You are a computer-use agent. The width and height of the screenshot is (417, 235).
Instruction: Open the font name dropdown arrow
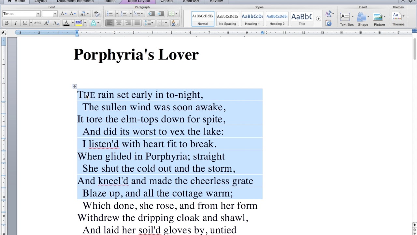pyautogui.click(x=38, y=14)
